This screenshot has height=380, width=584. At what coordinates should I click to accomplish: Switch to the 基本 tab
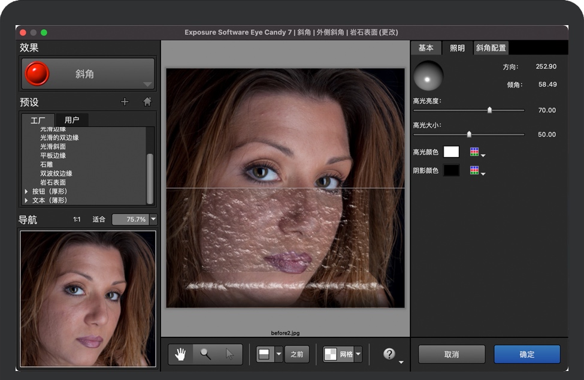426,48
